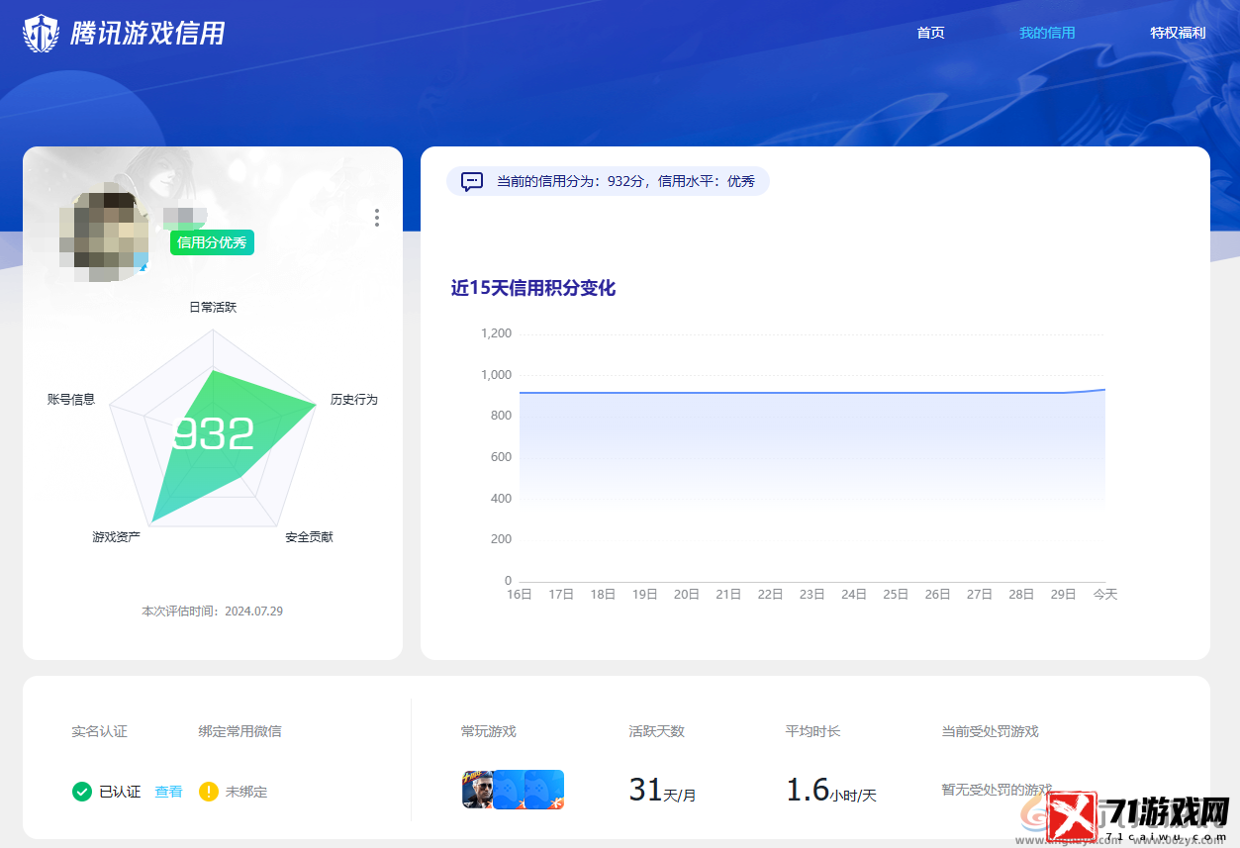
Task: Click the 29日 label on the chart axis
Action: pos(1063,595)
